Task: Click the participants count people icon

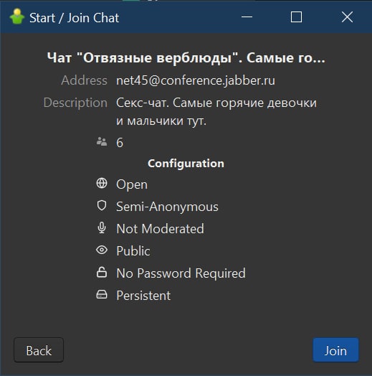Action: pos(102,141)
